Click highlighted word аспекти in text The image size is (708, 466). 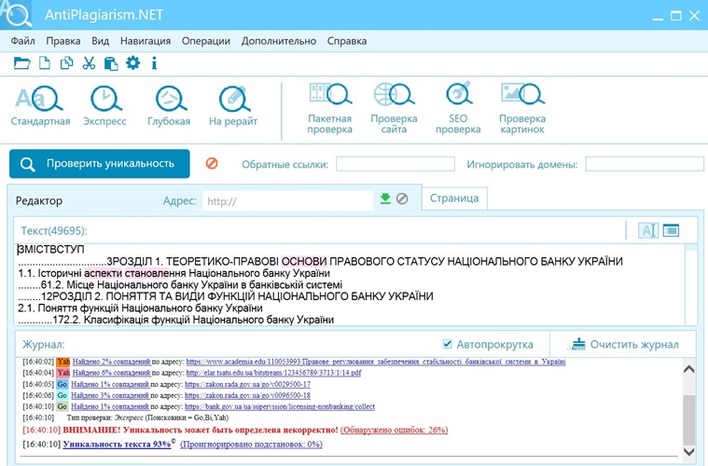pos(103,273)
